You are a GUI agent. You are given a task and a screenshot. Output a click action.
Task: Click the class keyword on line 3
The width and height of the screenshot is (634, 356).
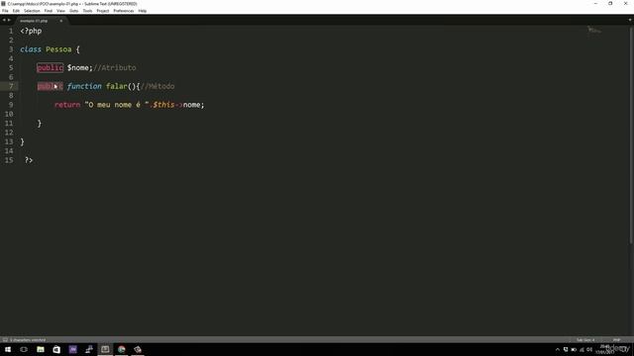(31, 49)
